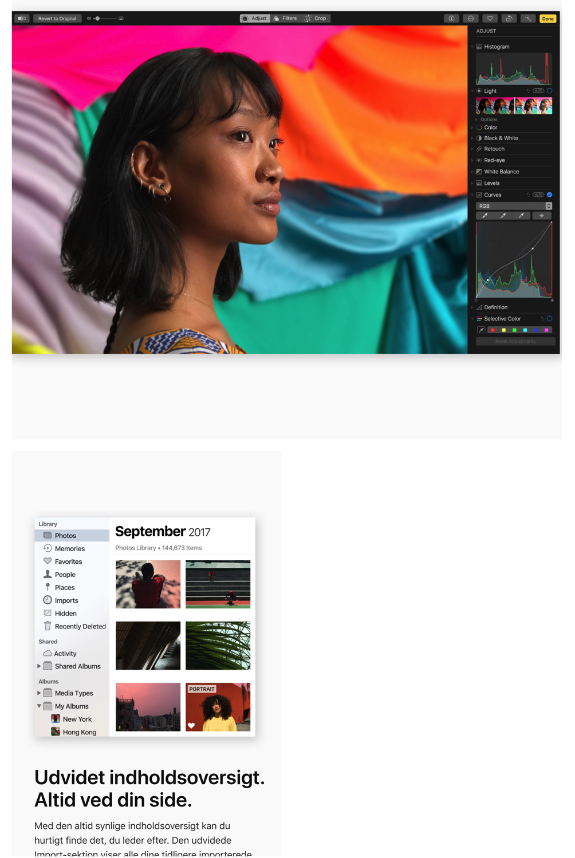Click the Favorites heart icon in sidebar
Image resolution: width=575 pixels, height=858 pixels.
point(48,561)
